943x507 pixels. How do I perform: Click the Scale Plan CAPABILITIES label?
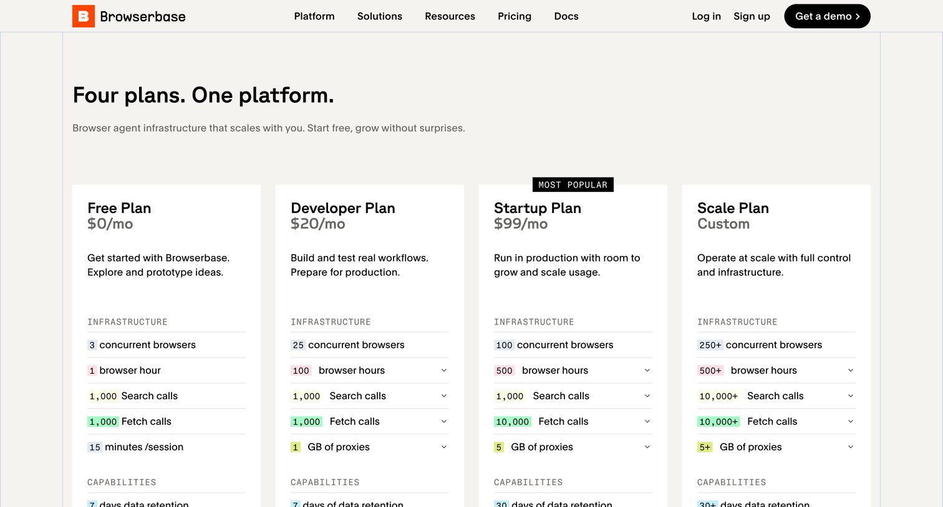732,483
